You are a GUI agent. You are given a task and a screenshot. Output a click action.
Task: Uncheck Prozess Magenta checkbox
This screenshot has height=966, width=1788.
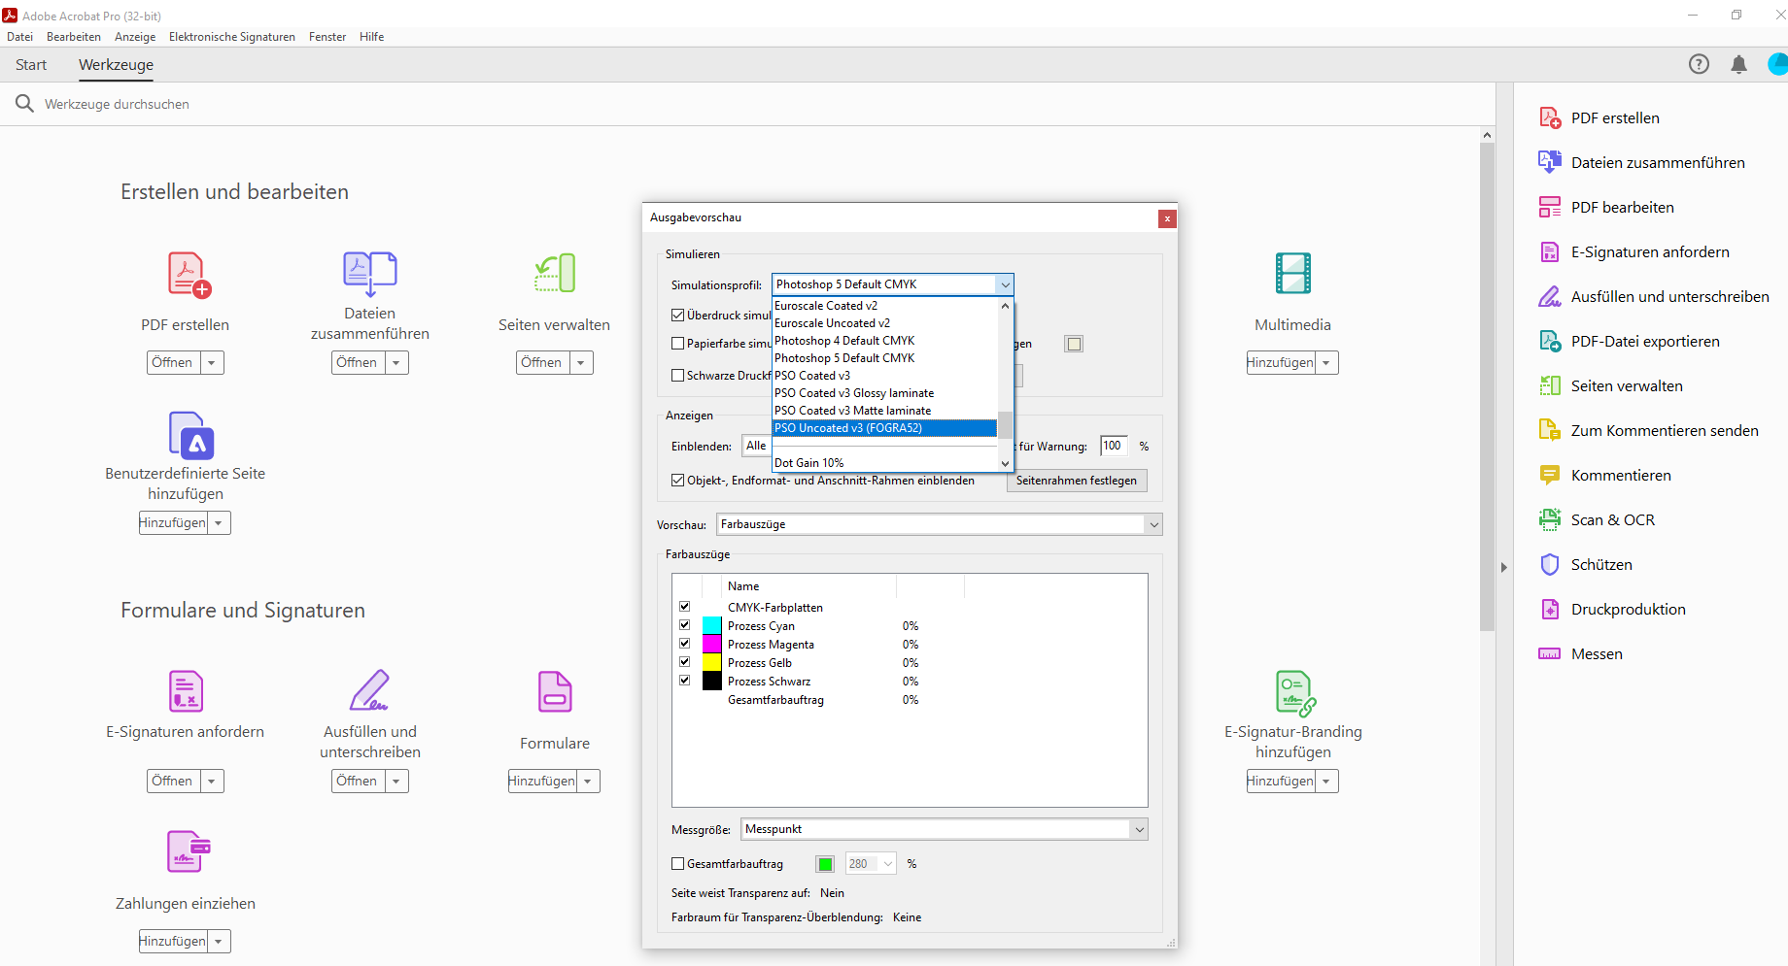685,644
